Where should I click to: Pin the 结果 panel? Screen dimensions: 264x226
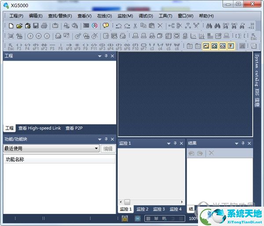(x=243, y=143)
